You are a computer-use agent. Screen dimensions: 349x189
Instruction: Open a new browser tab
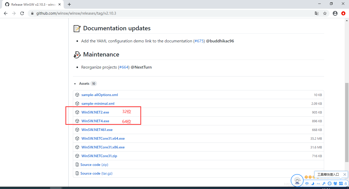[x=69, y=4]
